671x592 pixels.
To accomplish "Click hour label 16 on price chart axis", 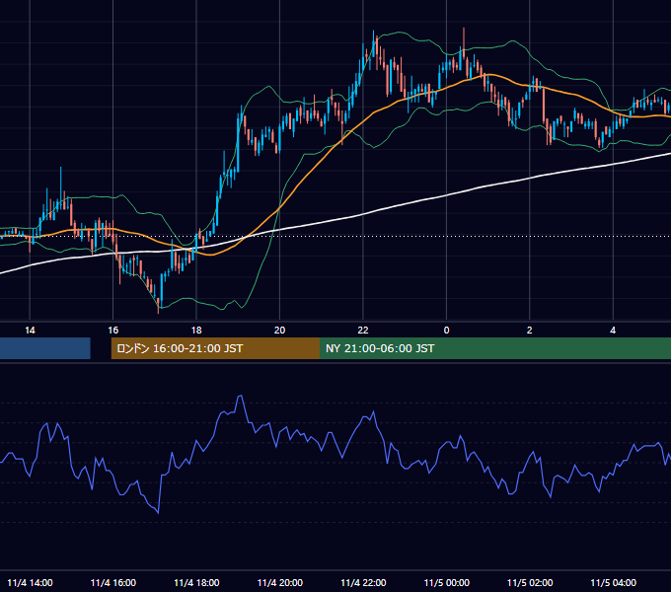I will 112,331.
